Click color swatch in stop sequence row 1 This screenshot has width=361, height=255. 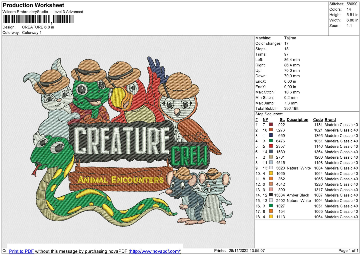(271, 124)
